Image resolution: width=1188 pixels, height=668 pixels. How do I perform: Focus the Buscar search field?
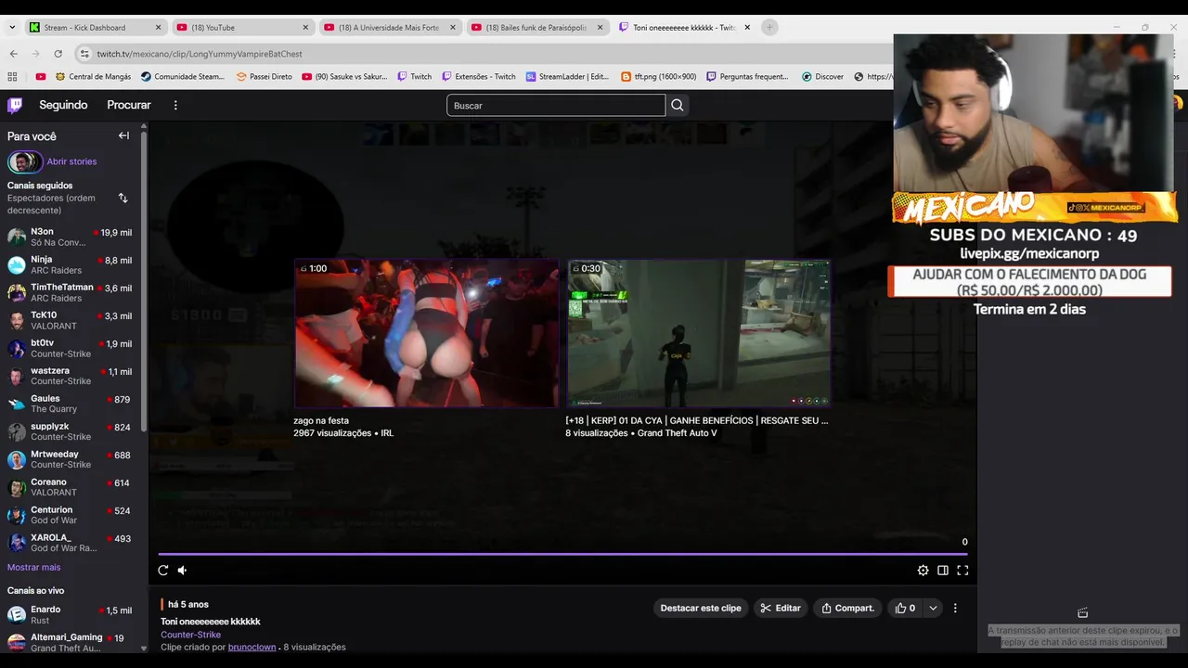556,105
